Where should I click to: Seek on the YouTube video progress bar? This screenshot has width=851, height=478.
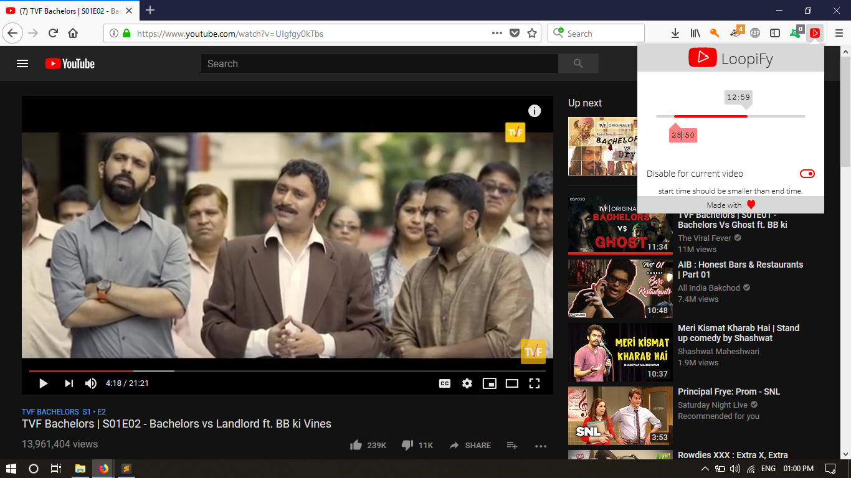(x=287, y=371)
